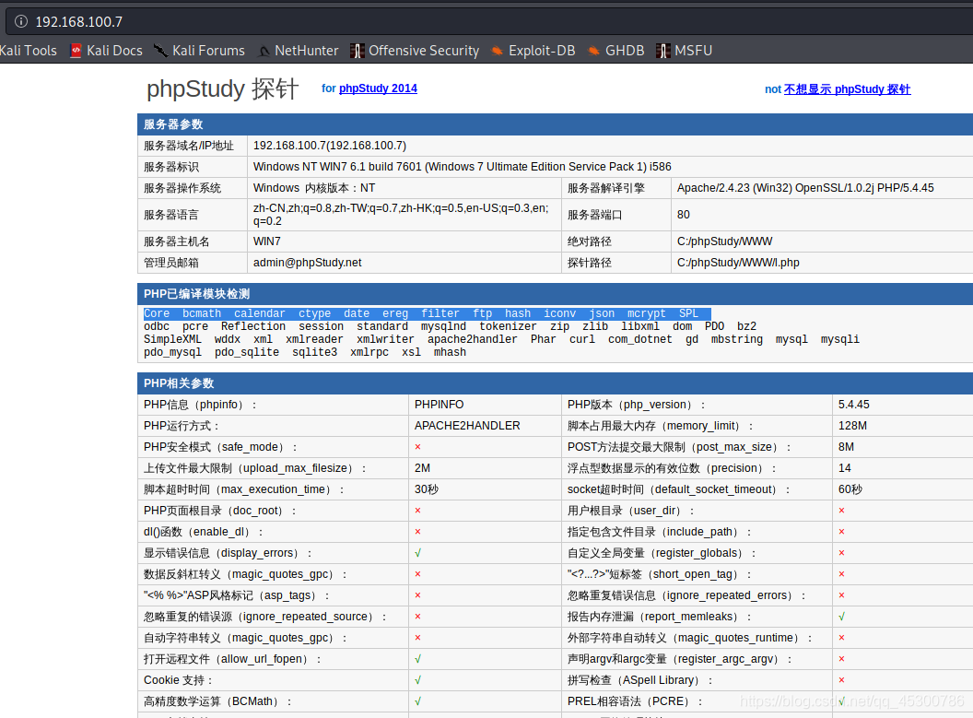This screenshot has width=973, height=718.
Task: Open the Exploit-DB bookmark
Action: tap(533, 51)
